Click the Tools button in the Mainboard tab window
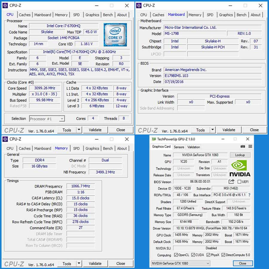 pyautogui.click(x=200, y=130)
